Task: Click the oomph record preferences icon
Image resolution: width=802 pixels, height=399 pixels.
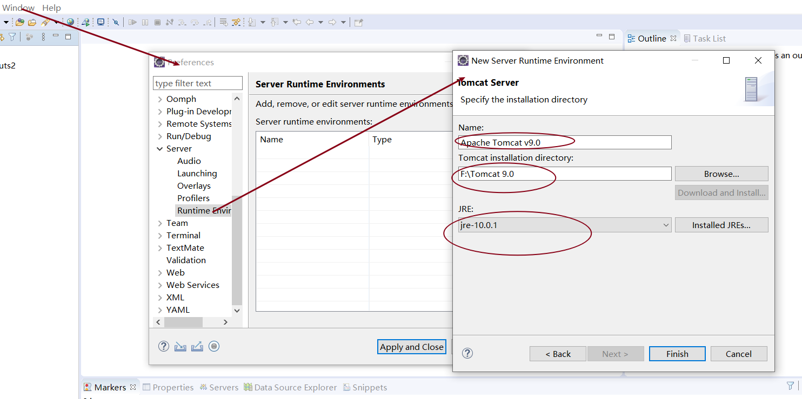Action: pyautogui.click(x=214, y=346)
